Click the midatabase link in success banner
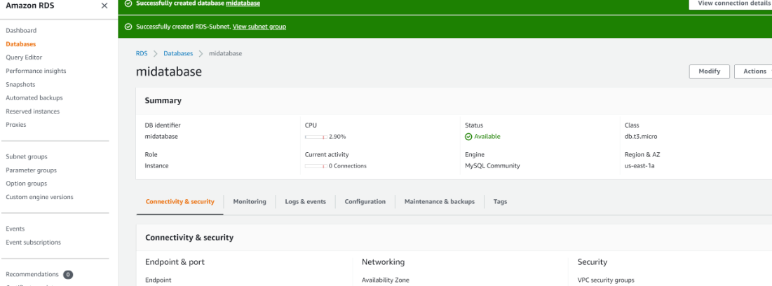 pos(243,3)
